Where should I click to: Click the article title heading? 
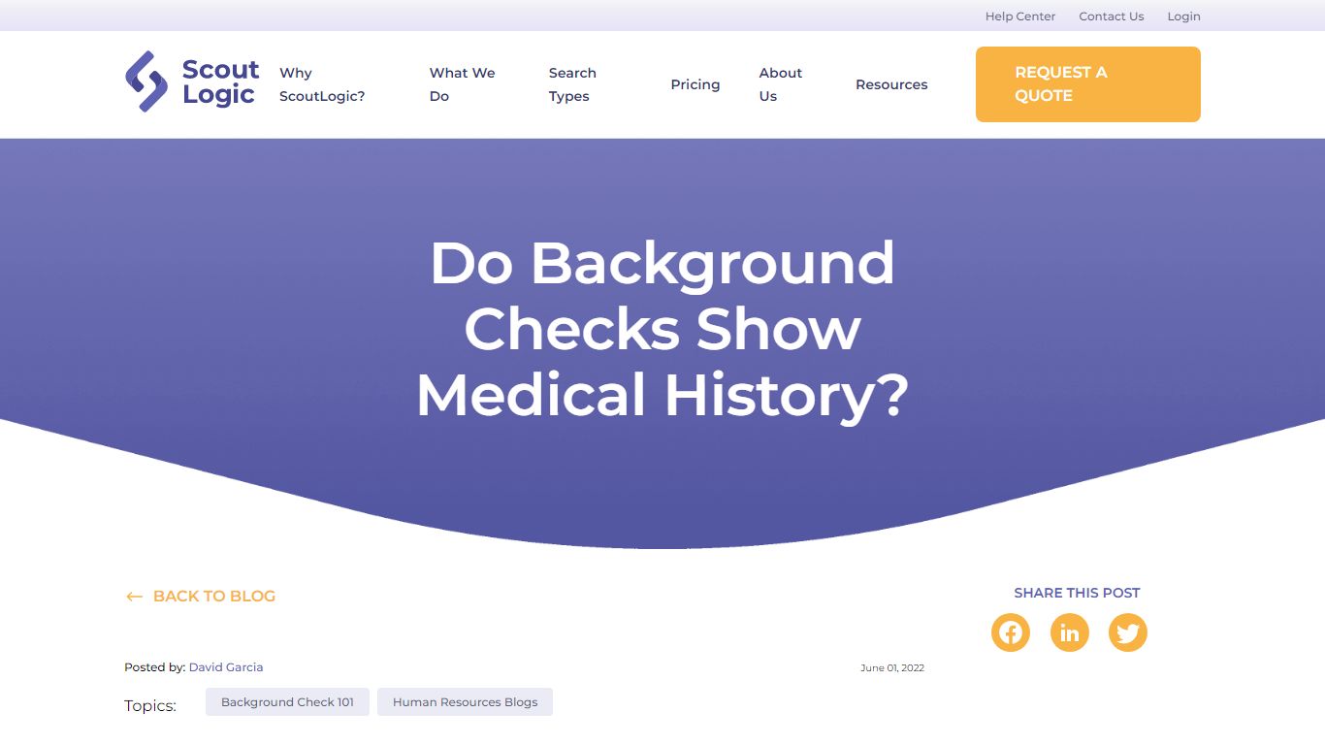[662, 330]
